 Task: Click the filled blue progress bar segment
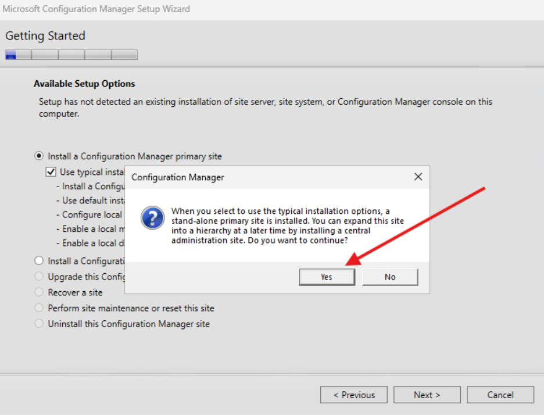11,55
